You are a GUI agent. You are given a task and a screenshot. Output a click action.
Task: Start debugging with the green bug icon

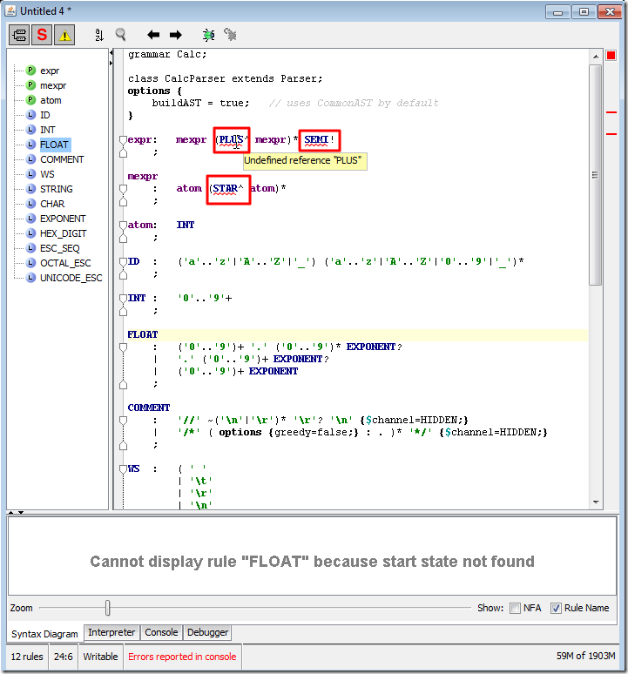pos(208,35)
